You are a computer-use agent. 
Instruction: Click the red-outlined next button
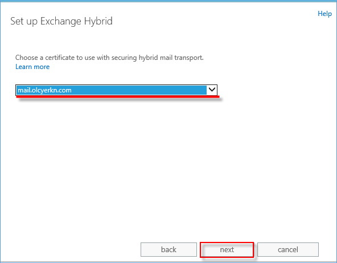(227, 250)
